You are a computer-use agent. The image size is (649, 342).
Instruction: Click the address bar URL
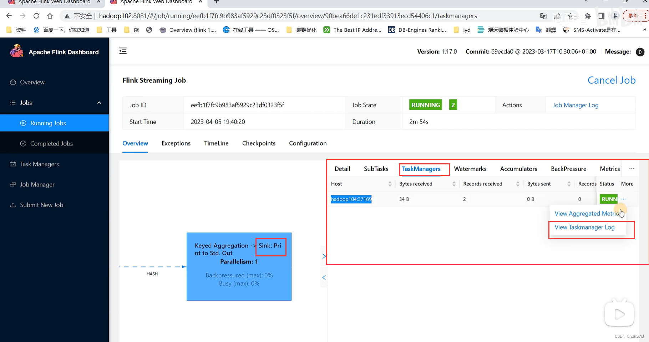[288, 16]
